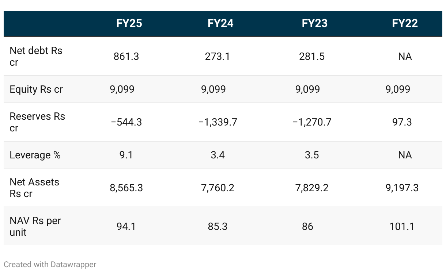Click the FY22 net debt NA cell
The width and height of the screenshot is (446, 273).
click(x=405, y=57)
